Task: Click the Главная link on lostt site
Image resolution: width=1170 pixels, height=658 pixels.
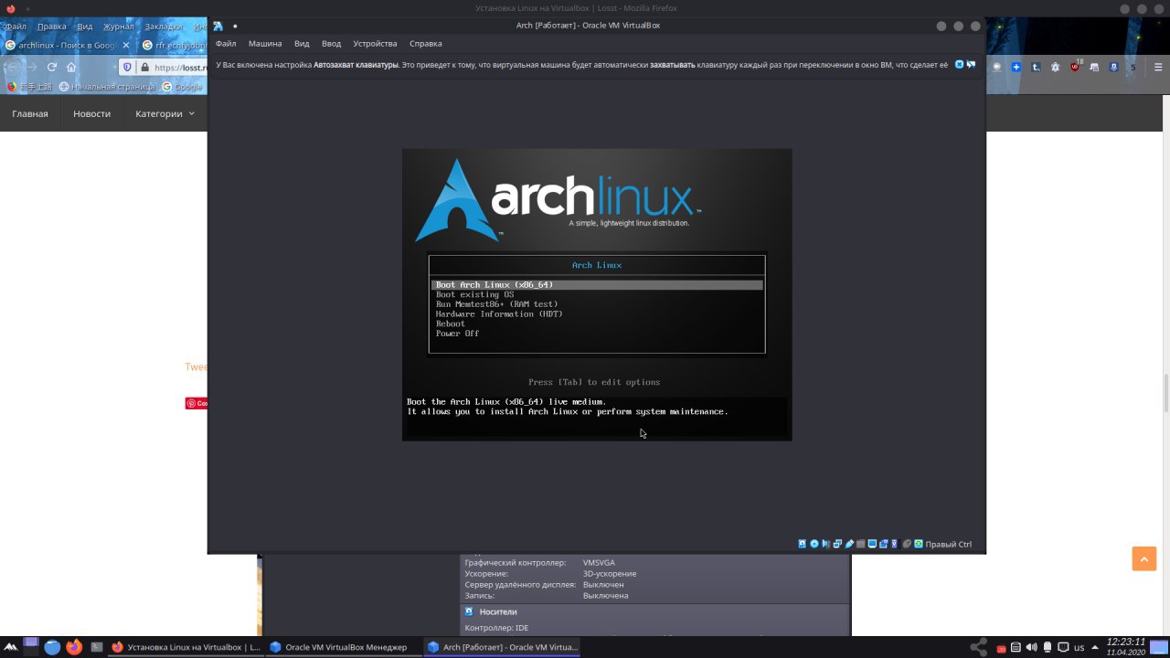Action: (x=30, y=113)
